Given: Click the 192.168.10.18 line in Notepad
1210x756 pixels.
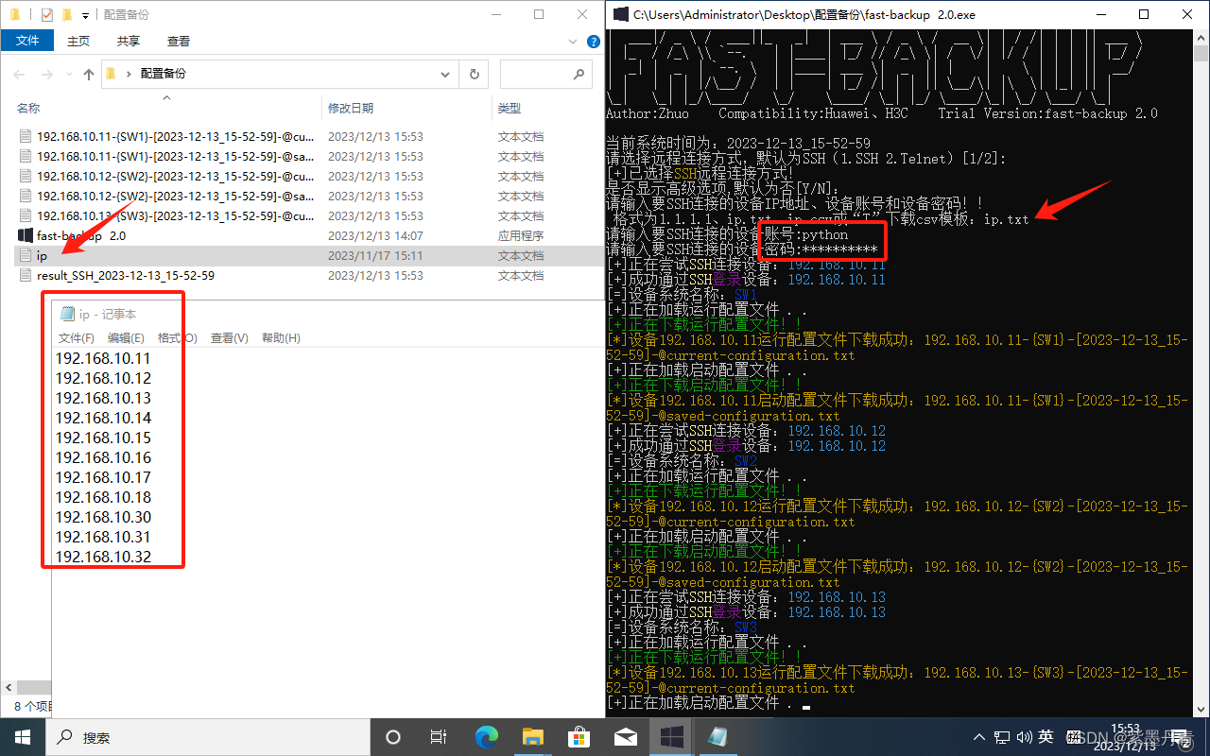Looking at the screenshot, I should coord(103,498).
